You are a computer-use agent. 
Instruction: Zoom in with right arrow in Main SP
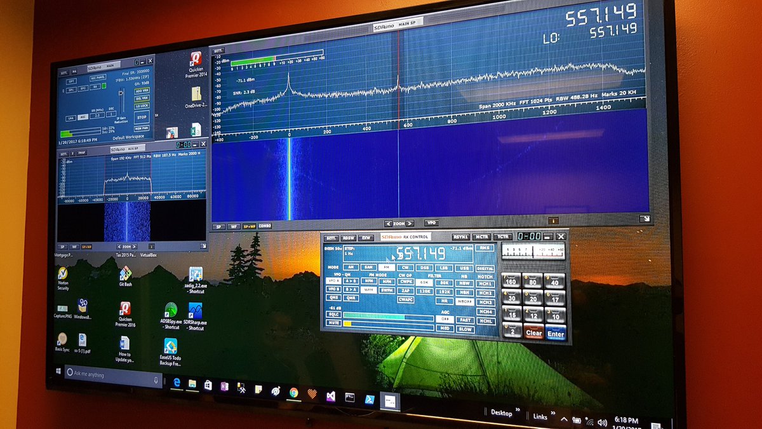[x=411, y=223]
